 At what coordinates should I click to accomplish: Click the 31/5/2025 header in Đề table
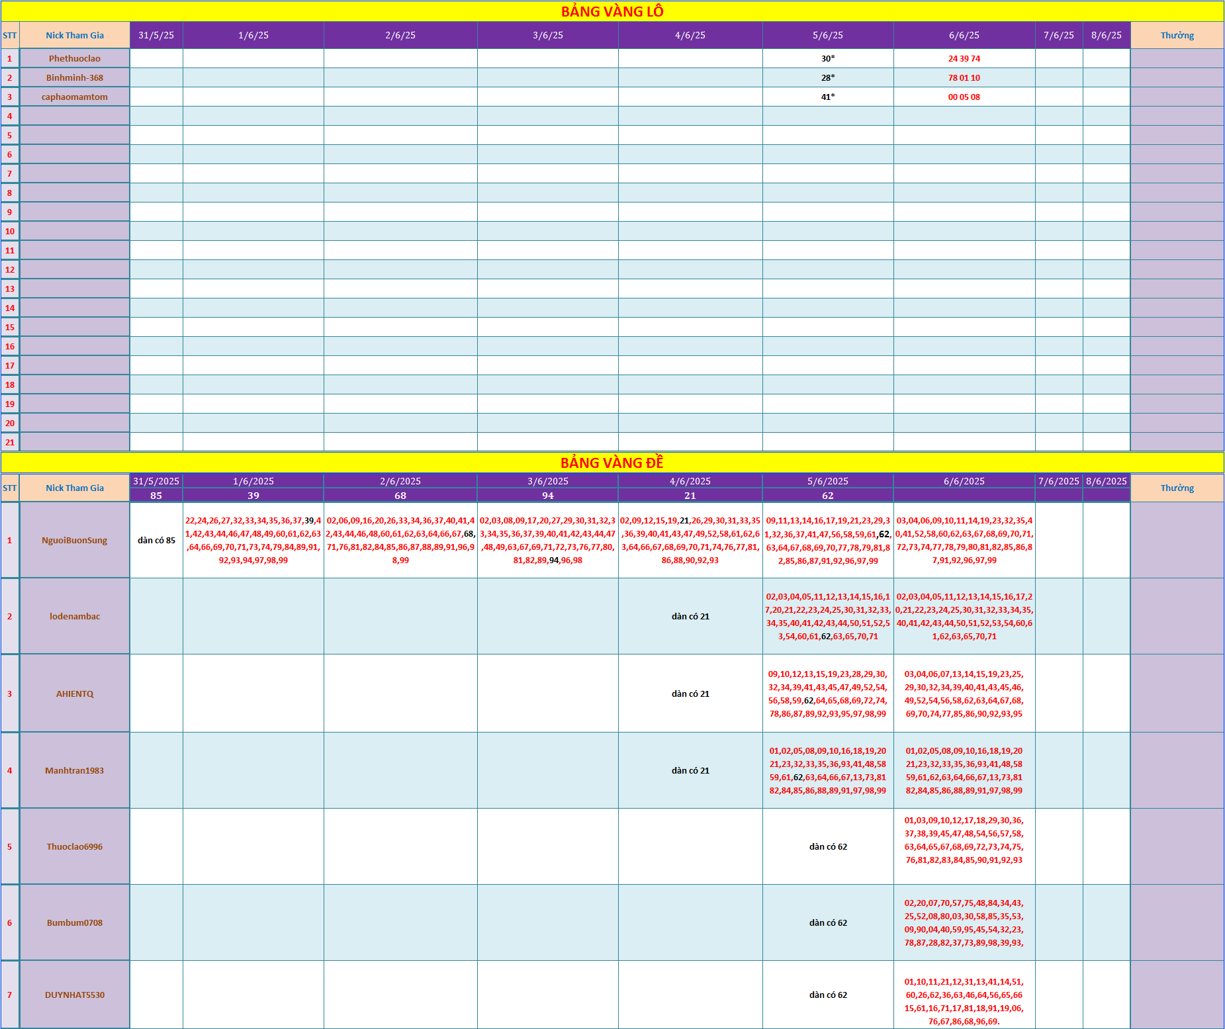coord(156,481)
